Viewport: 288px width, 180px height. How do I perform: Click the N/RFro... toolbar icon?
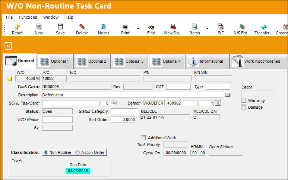242,27
